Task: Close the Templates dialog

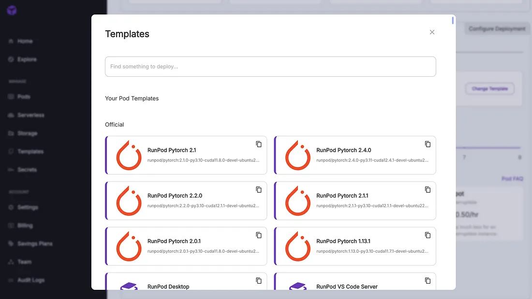Action: [432, 32]
